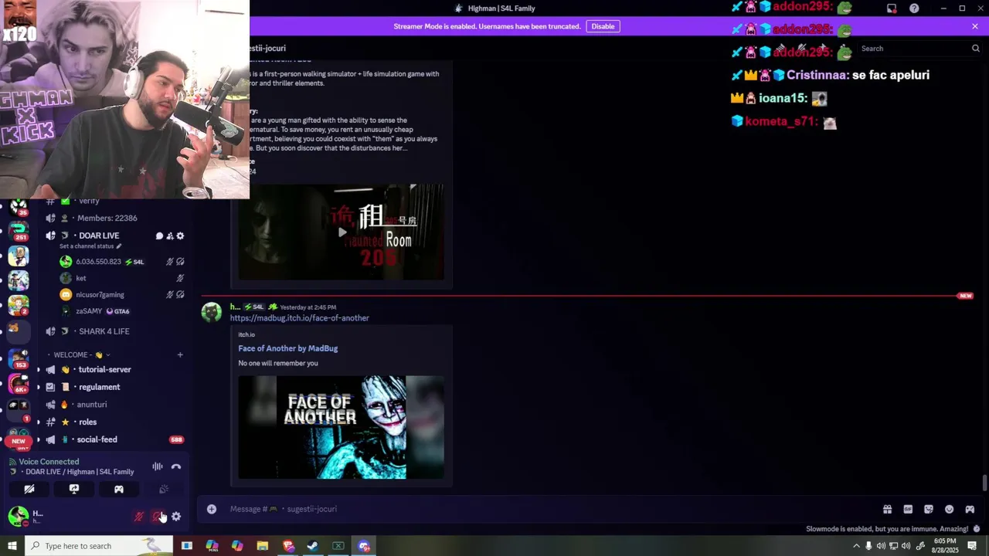Send a gift via gift icon
989x556 pixels.
pyautogui.click(x=887, y=509)
